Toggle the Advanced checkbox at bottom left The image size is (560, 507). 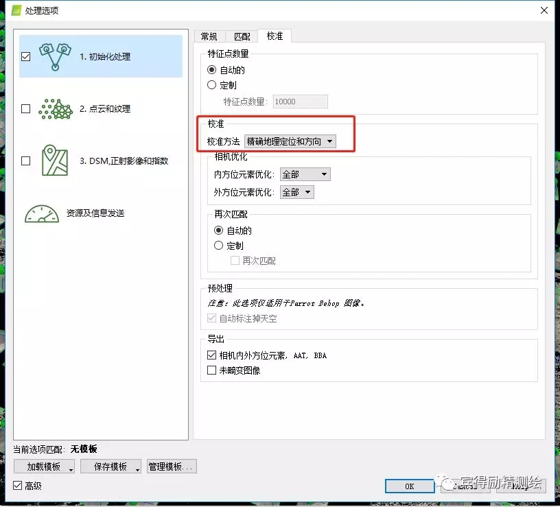[19, 486]
